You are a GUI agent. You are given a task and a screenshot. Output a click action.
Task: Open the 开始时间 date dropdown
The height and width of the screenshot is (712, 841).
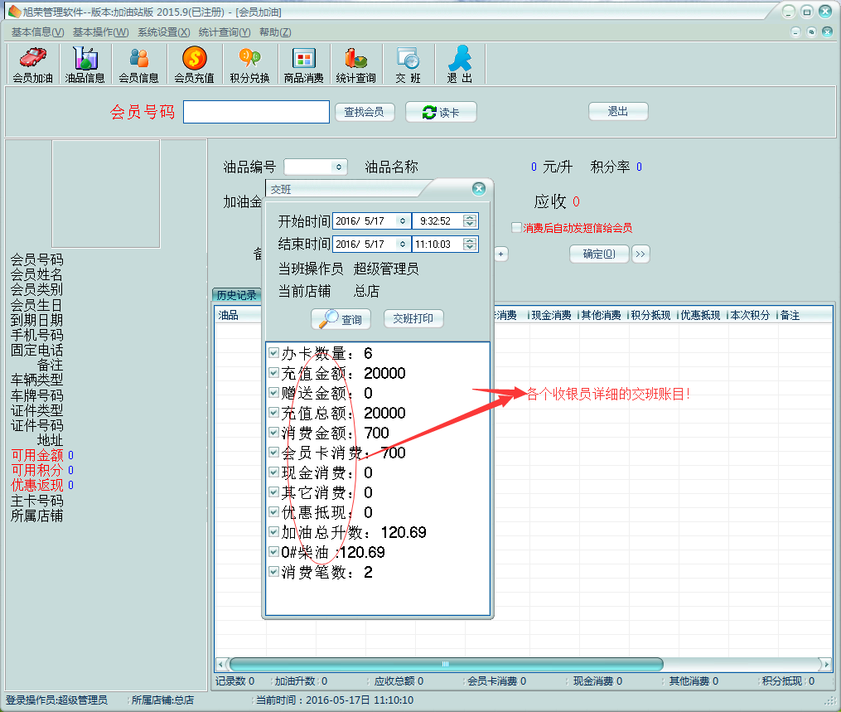[x=402, y=221]
